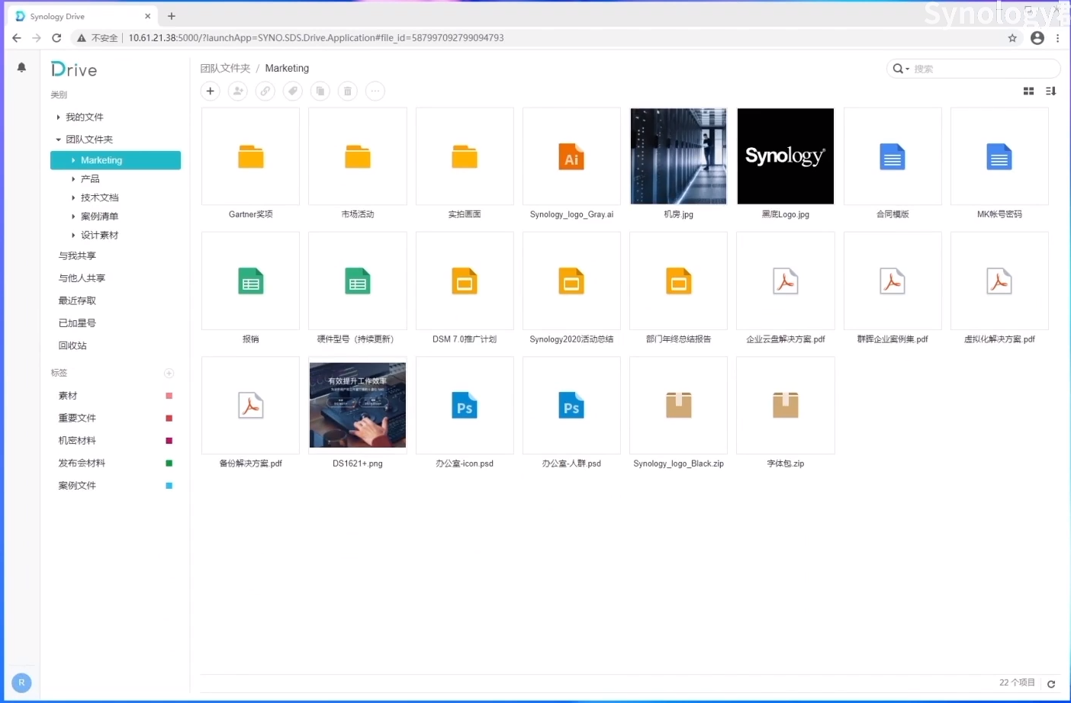Bookmark this page with the star icon
Screen dimensions: 1071x703
pos(1012,38)
